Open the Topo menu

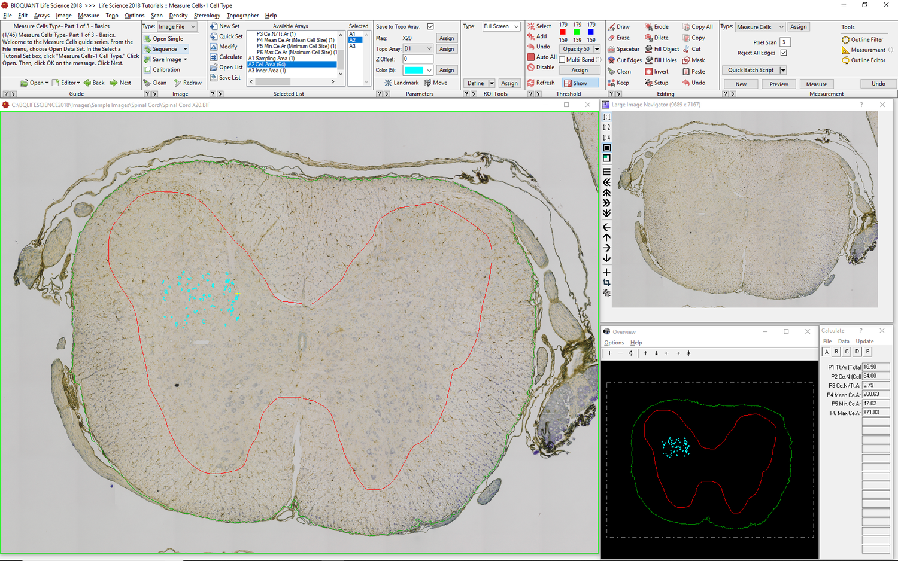coord(112,16)
